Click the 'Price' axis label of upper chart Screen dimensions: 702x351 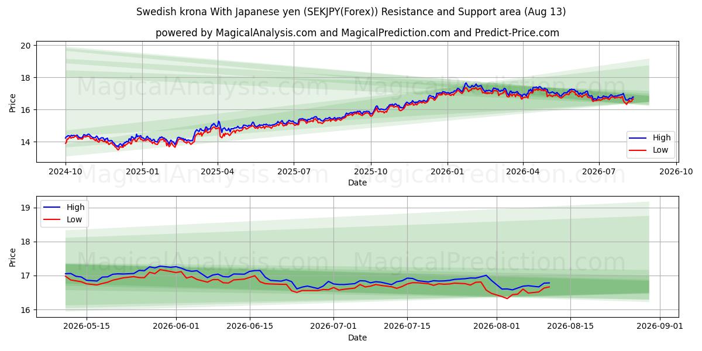point(13,101)
